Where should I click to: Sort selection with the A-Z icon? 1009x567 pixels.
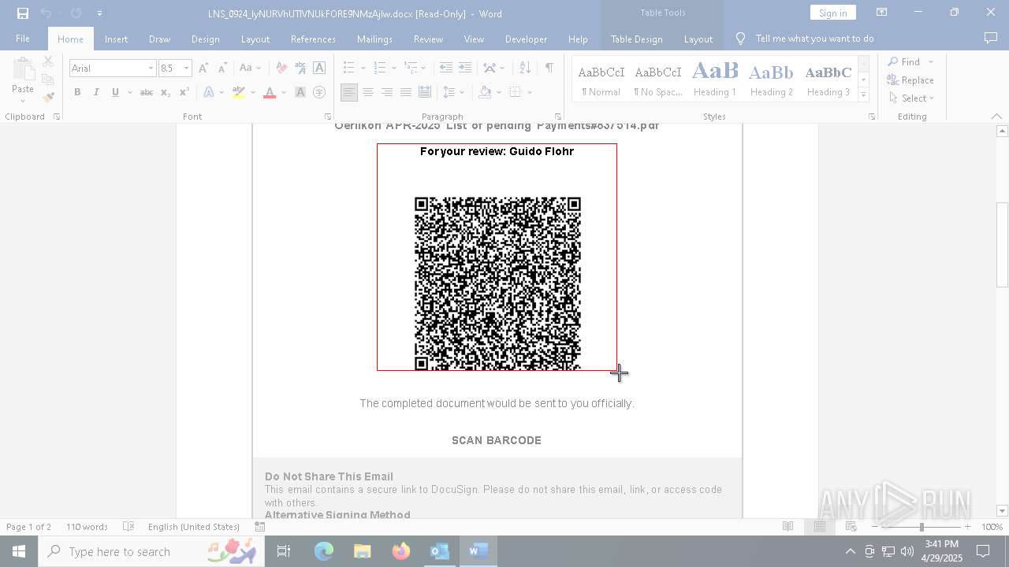pos(525,69)
